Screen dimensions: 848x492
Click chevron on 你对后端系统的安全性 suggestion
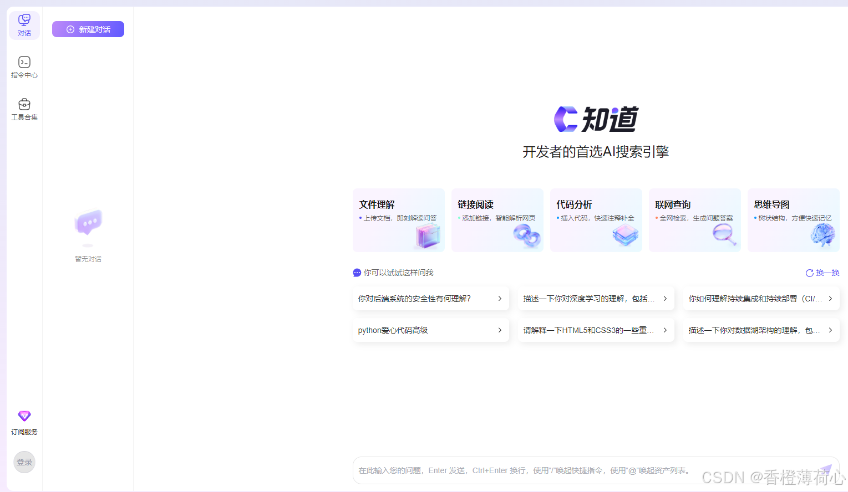point(500,299)
